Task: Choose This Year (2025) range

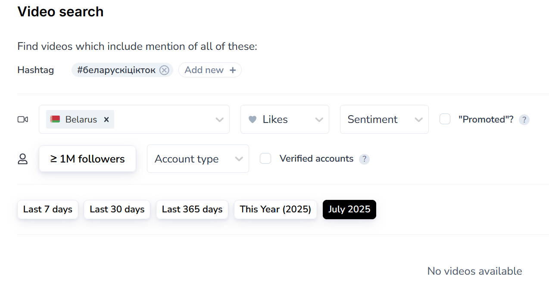Action: (275, 209)
